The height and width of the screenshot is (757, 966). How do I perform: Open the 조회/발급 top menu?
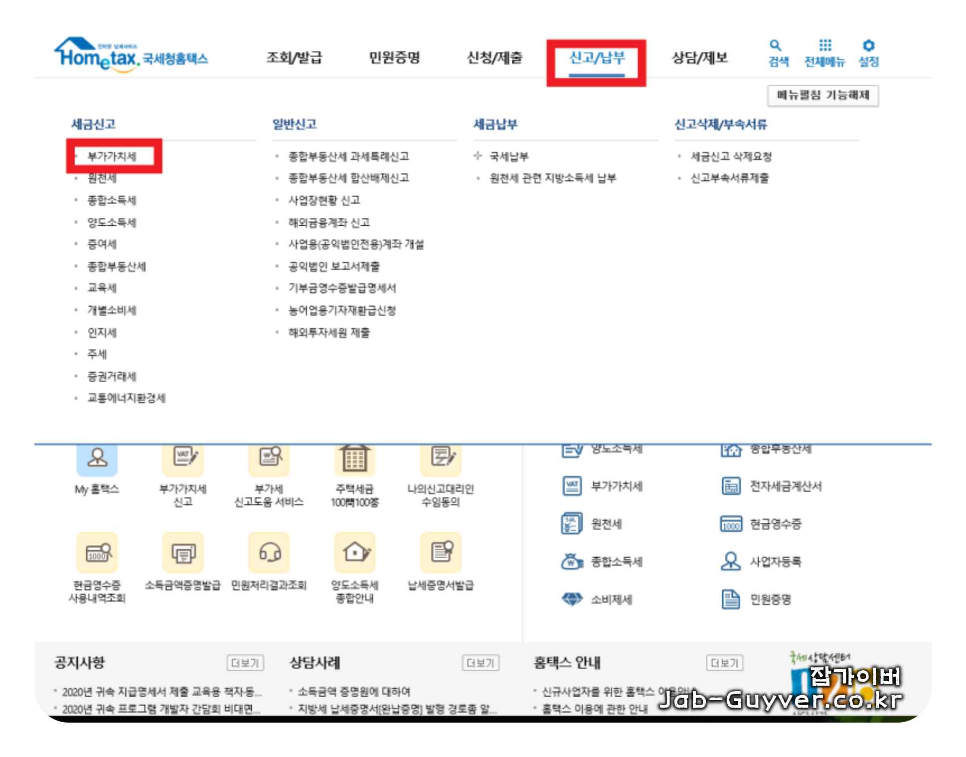[294, 58]
